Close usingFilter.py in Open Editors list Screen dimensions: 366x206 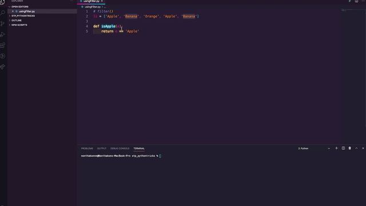(13, 11)
